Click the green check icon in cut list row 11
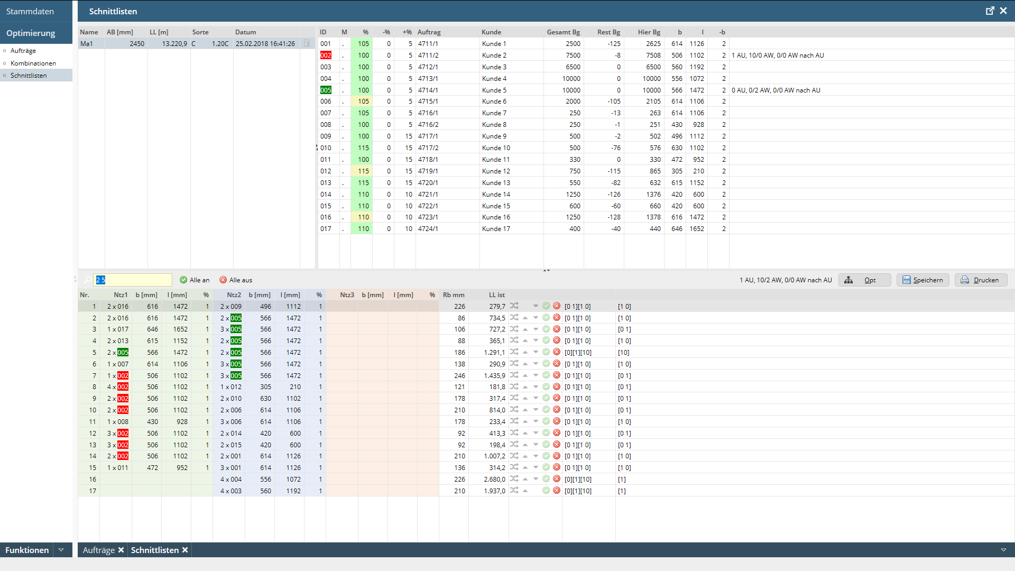Viewport: 1015px width, 571px height. point(546,421)
